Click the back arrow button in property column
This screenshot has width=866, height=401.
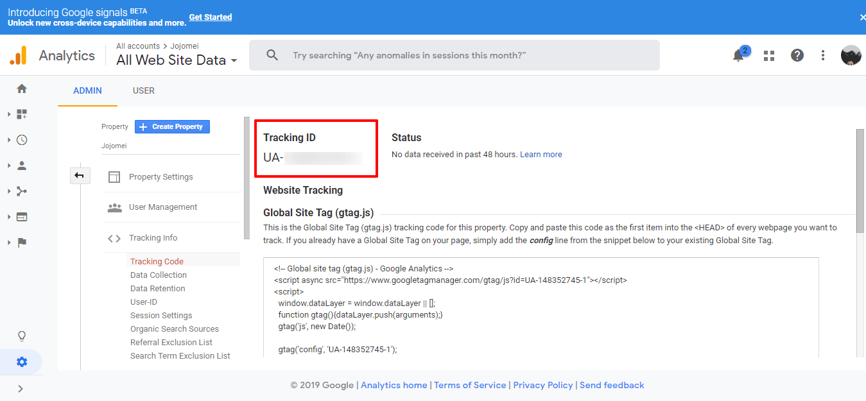tap(80, 175)
